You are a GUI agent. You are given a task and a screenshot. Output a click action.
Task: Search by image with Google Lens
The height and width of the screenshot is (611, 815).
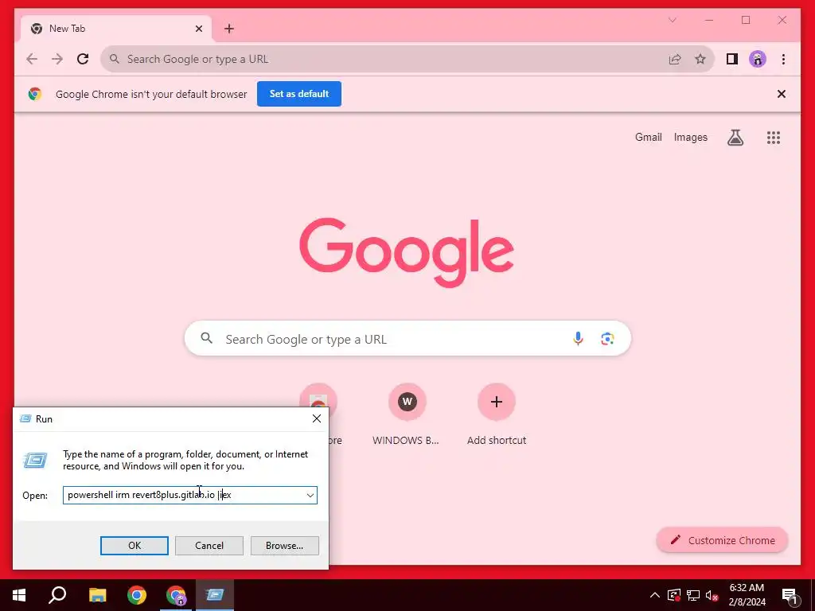pyautogui.click(x=607, y=339)
